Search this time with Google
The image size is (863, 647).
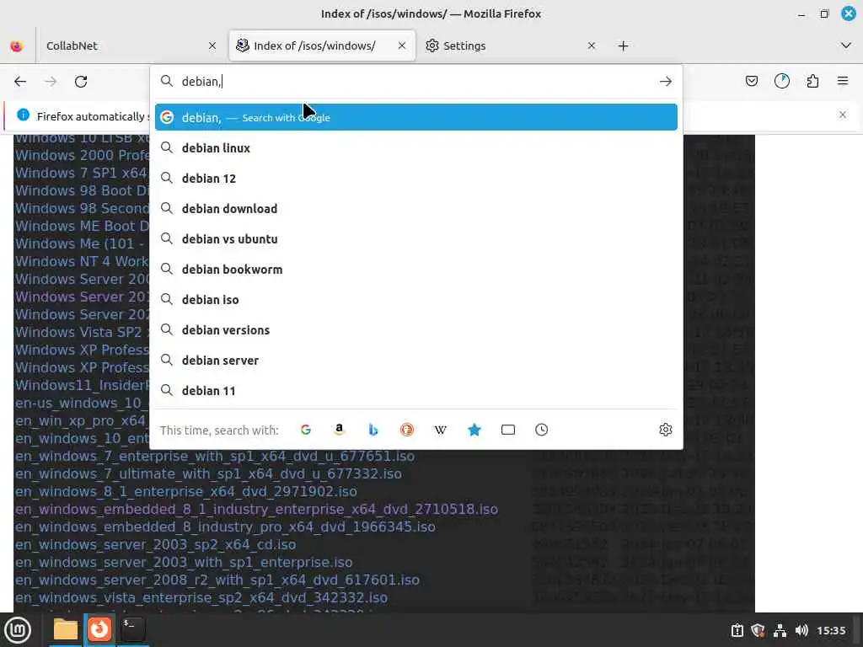(306, 430)
